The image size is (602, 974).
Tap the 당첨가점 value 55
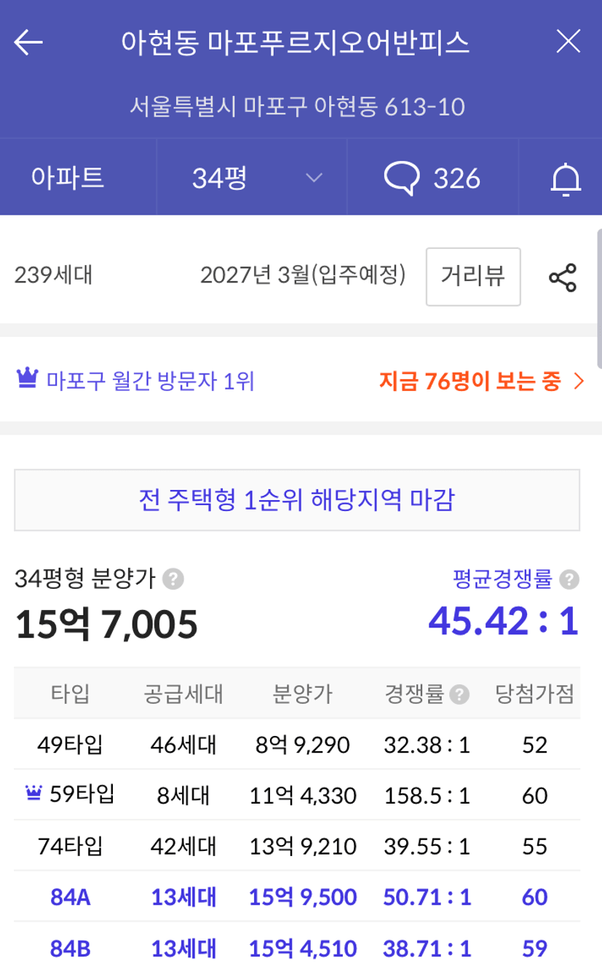coord(534,846)
